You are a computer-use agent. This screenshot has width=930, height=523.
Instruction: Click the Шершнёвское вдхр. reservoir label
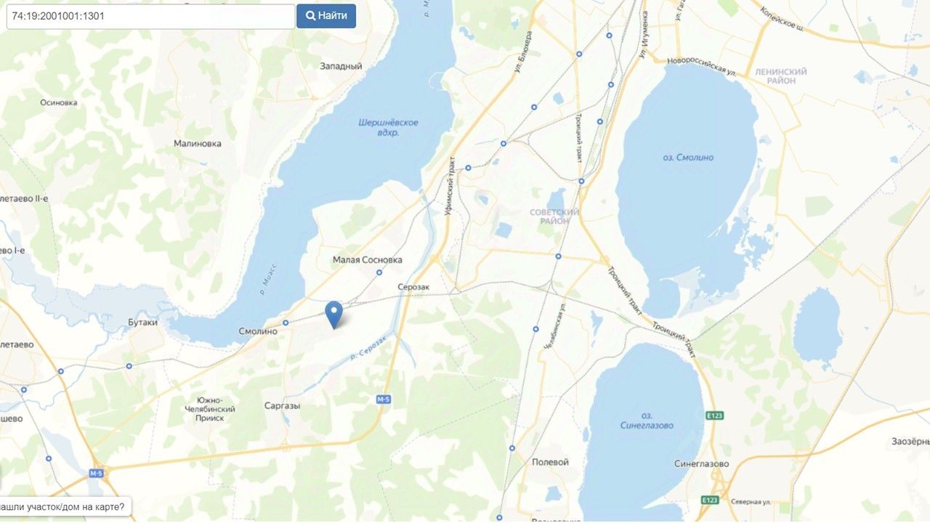389,128
